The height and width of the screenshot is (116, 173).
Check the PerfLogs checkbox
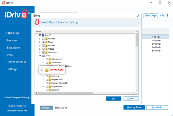click(47, 76)
